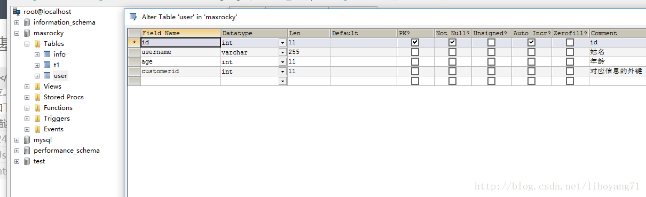
Task: Enable Unsigned for the age field
Action: 491,61
